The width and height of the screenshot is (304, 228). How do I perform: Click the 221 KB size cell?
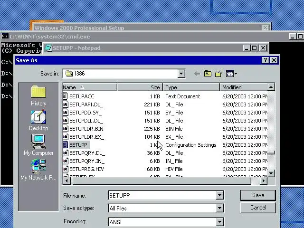pos(152,104)
